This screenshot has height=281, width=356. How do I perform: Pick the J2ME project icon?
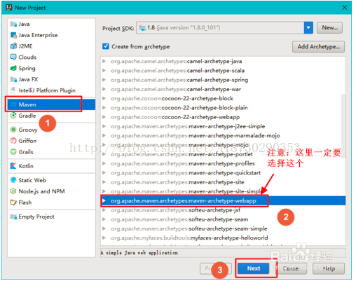(x=13, y=46)
